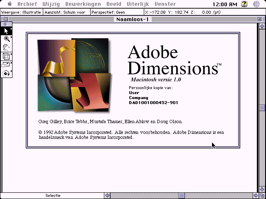Click the vertical scrollbar up arrow
This screenshot has height=199, width=266.
262,26
